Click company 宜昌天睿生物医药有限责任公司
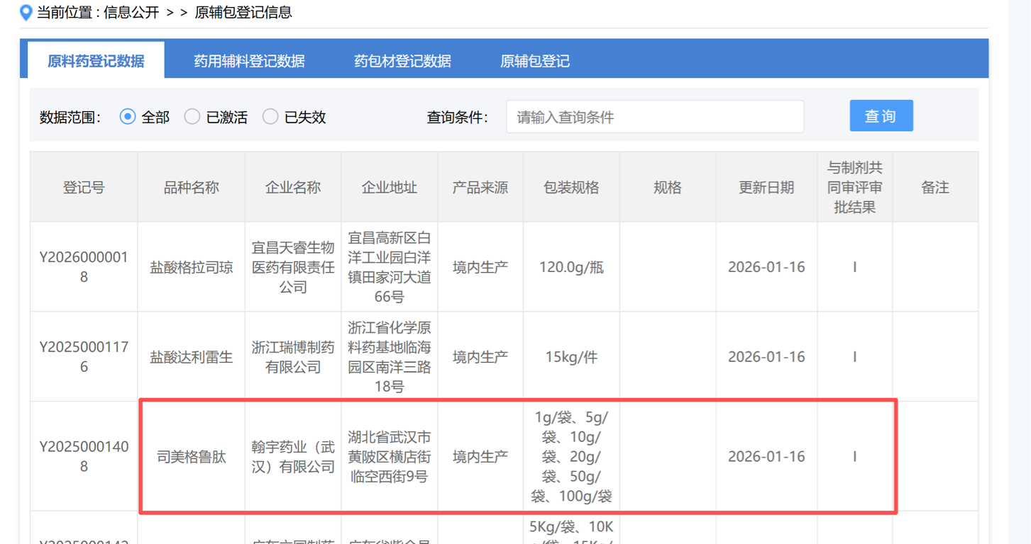 [x=293, y=268]
